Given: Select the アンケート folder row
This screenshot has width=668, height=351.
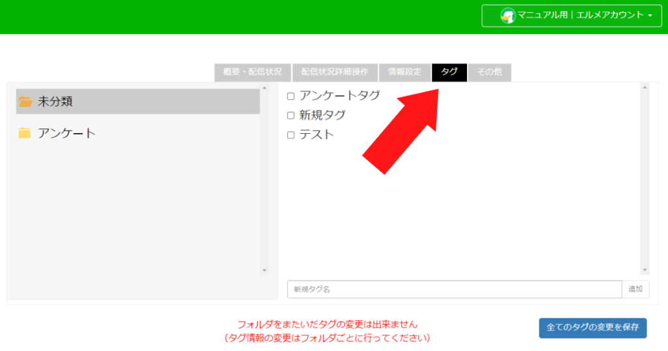Looking at the screenshot, I should click(x=138, y=133).
